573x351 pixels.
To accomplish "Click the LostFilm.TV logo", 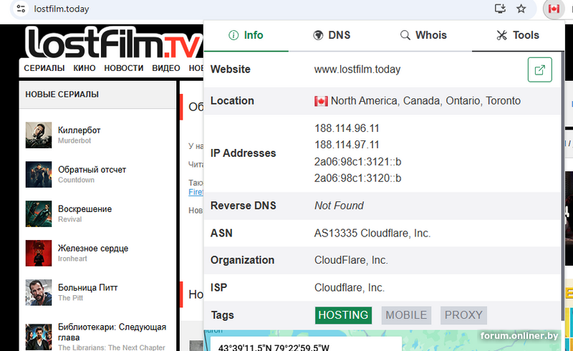I will click(x=113, y=42).
